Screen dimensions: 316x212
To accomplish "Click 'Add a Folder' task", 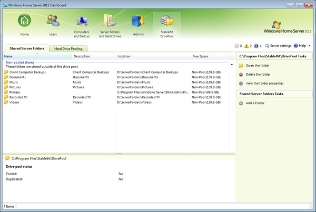I will pos(255,103).
